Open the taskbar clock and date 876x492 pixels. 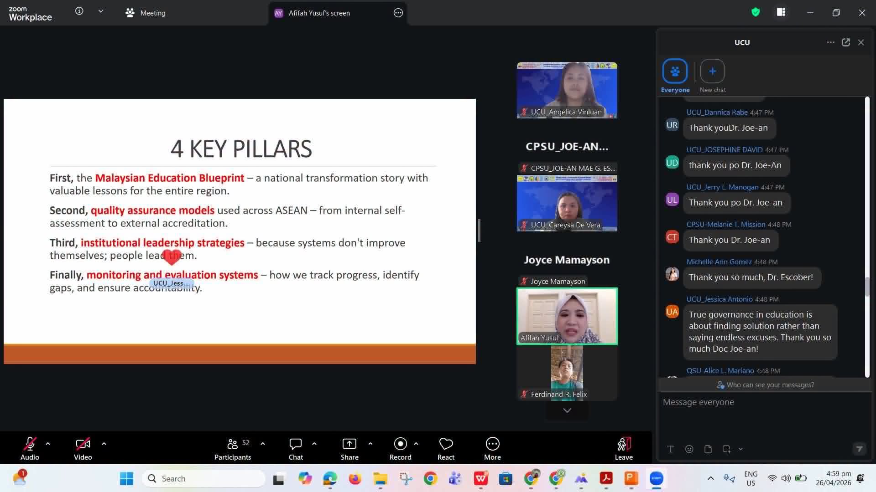click(834, 478)
